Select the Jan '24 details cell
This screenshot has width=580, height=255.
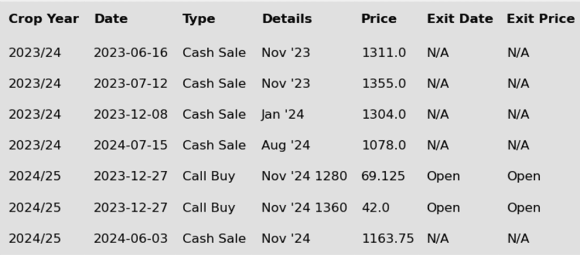coord(283,114)
